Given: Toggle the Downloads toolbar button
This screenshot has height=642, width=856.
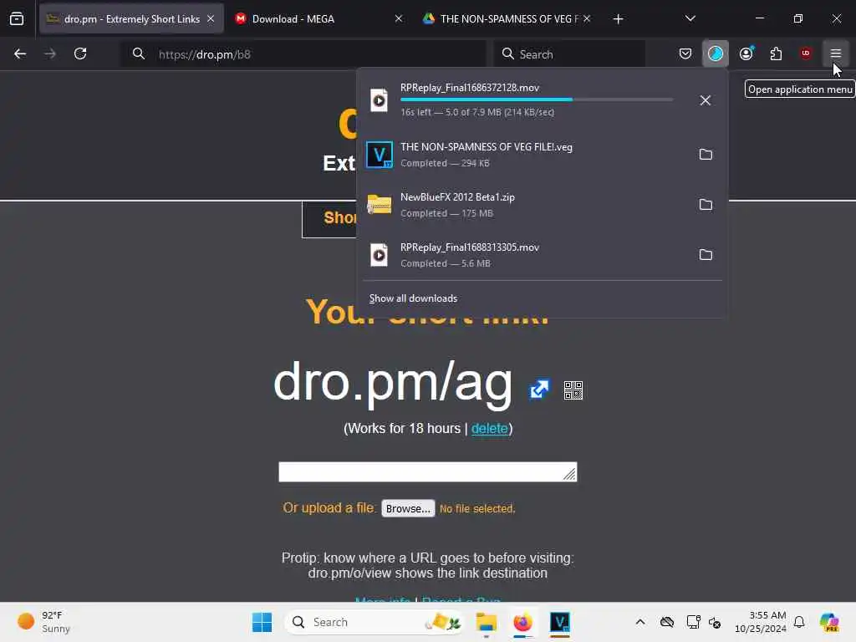Looking at the screenshot, I should point(716,53).
